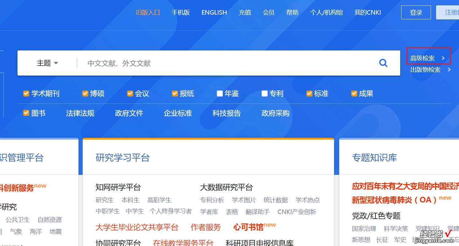
Task: Select the 企业标准 database
Action: [x=178, y=113]
